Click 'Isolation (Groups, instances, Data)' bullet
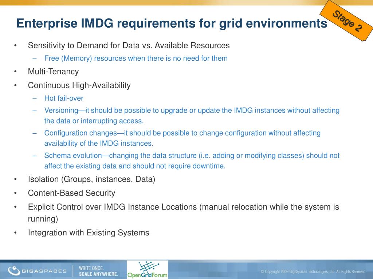Image resolution: width=373 pixels, height=279 pixels. [x=91, y=179]
